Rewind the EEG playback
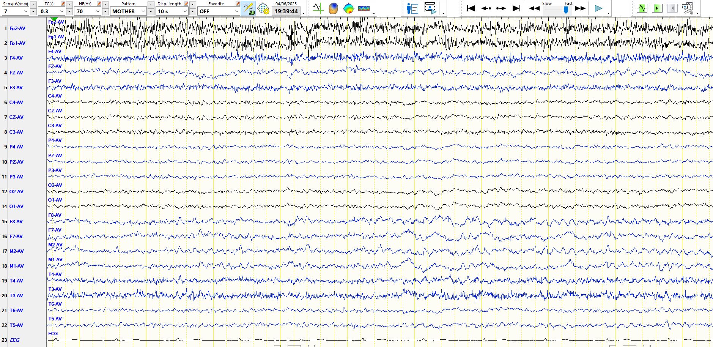The image size is (713, 347). click(534, 8)
